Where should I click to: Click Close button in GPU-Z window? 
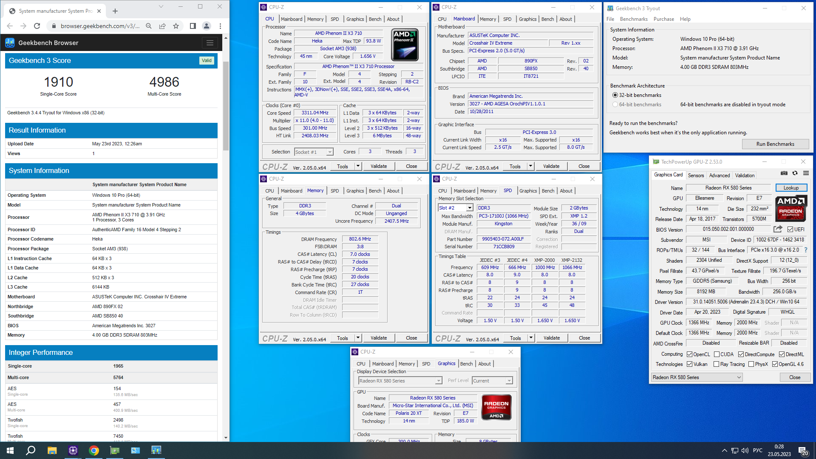click(795, 377)
